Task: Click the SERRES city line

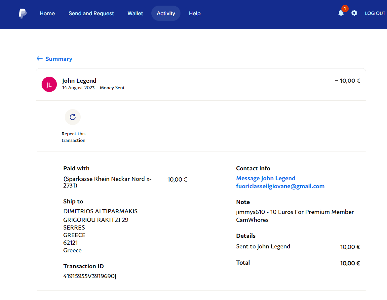Action: pos(74,227)
